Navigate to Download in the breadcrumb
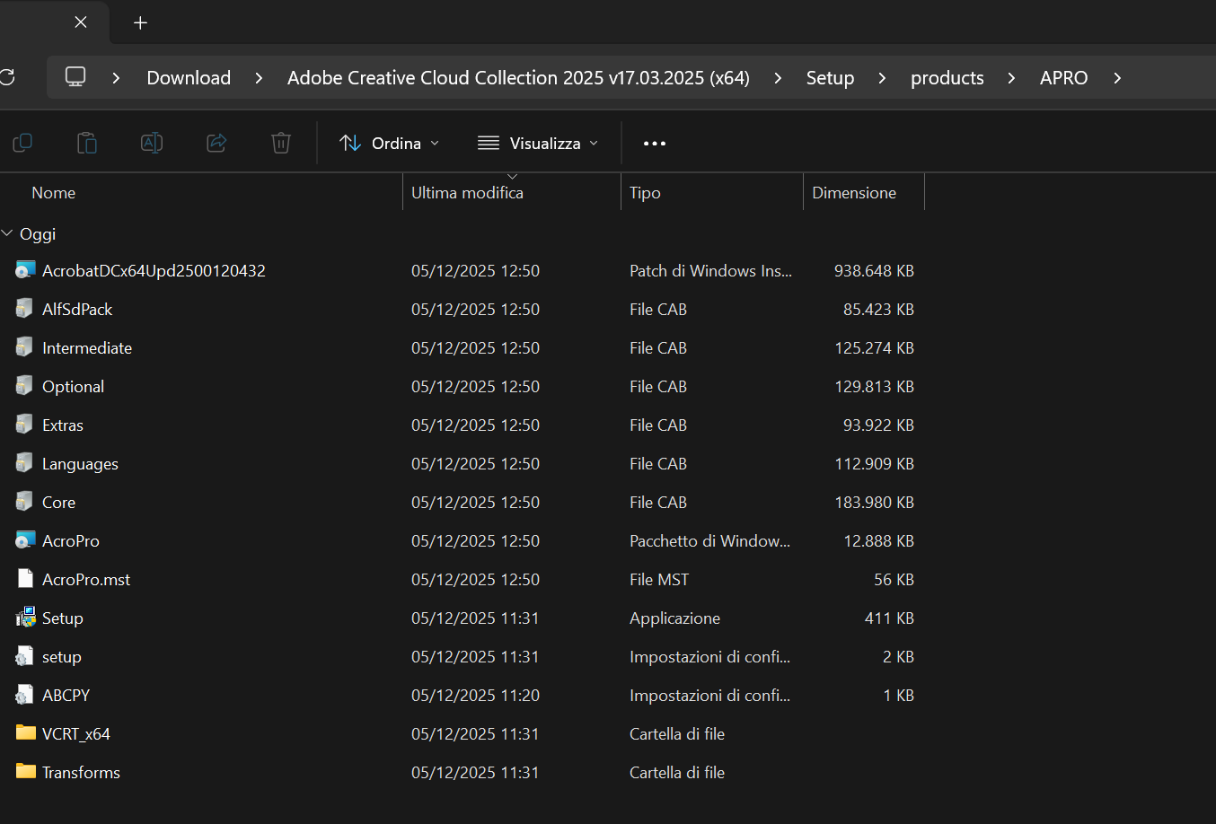Screen dimensions: 1216x824 click(x=189, y=78)
